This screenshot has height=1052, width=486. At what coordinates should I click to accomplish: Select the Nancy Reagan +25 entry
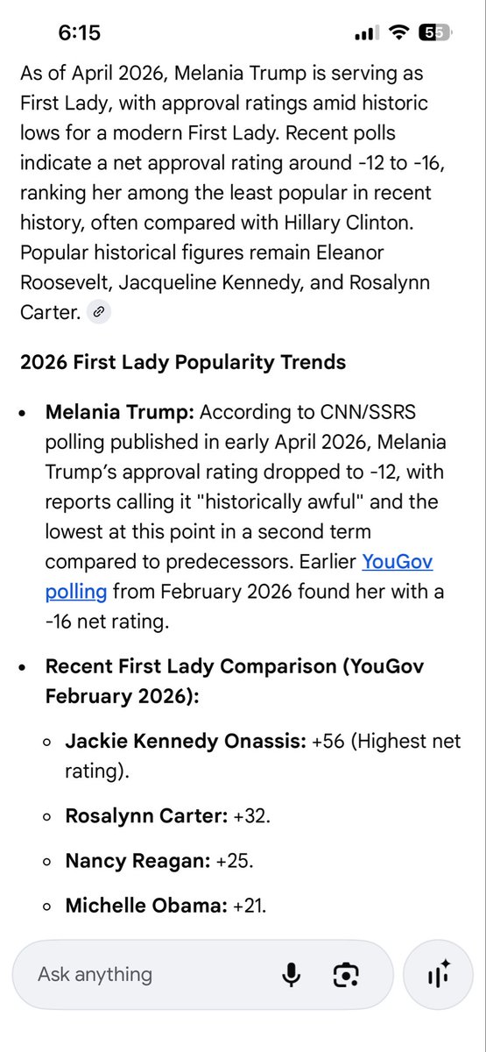[x=159, y=861]
